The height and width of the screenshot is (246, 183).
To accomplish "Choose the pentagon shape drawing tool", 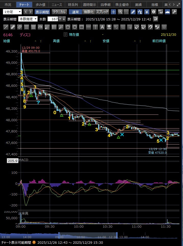I will pyautogui.click(x=68, y=27).
